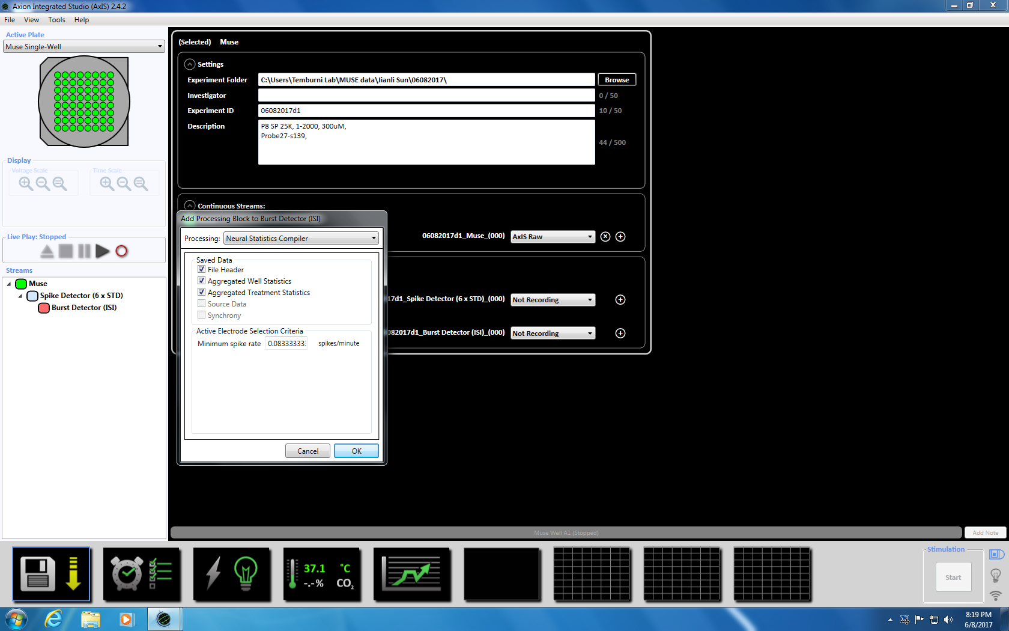The width and height of the screenshot is (1009, 631).
Task: Open the stimulation lightning bulb panel
Action: tap(232, 574)
